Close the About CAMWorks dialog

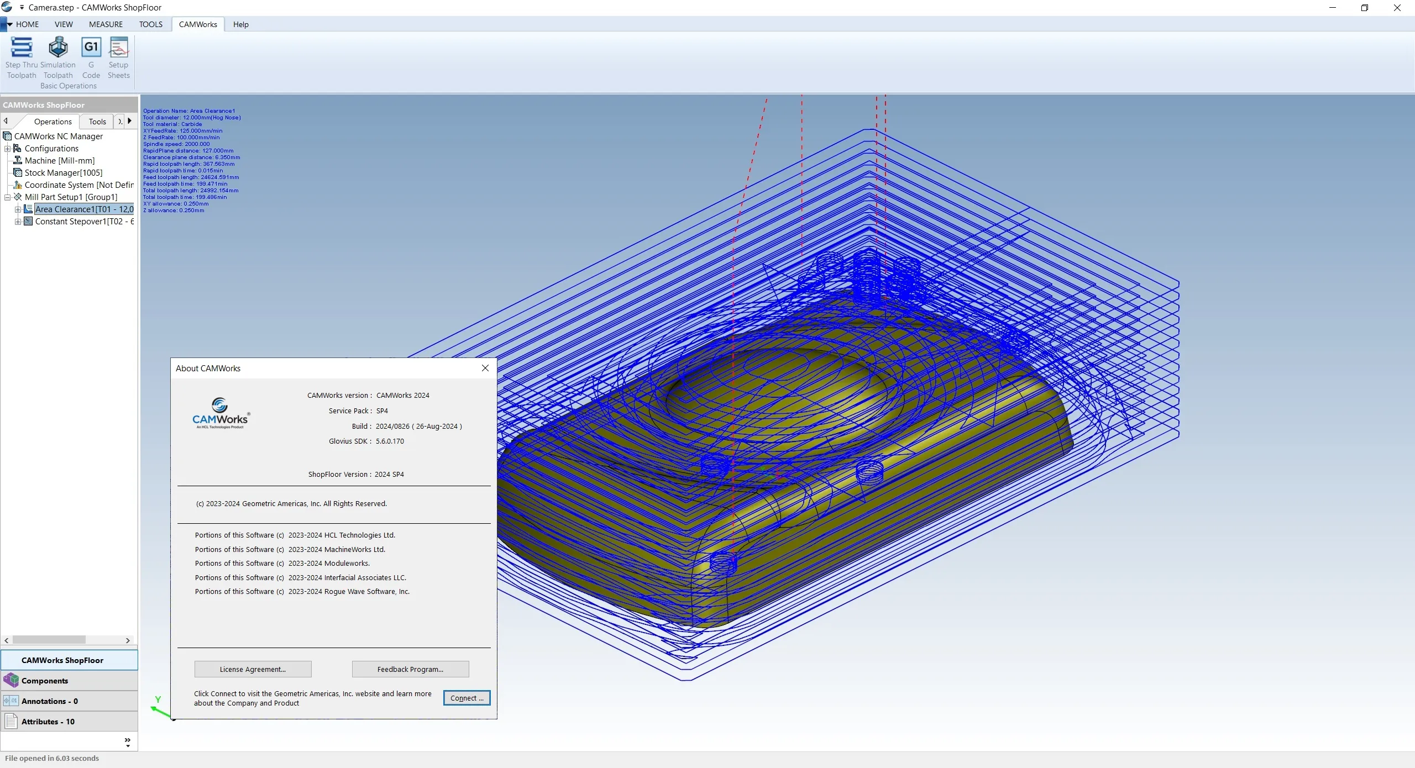coord(485,368)
